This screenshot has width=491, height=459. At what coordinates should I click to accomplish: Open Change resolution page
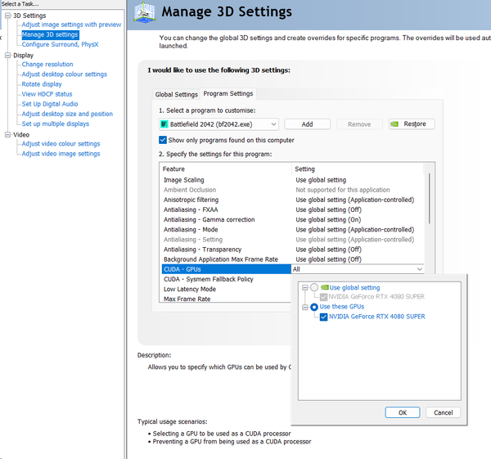click(x=47, y=64)
